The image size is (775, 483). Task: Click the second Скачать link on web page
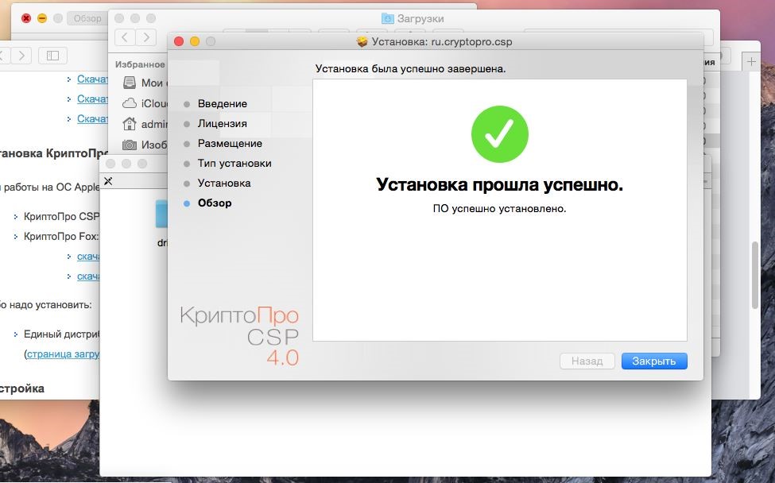pos(92,99)
